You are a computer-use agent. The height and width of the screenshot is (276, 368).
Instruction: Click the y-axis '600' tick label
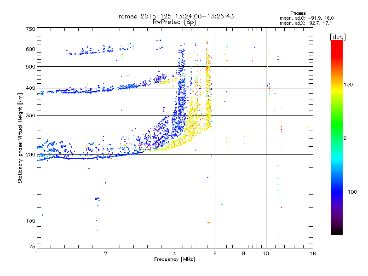click(31, 49)
